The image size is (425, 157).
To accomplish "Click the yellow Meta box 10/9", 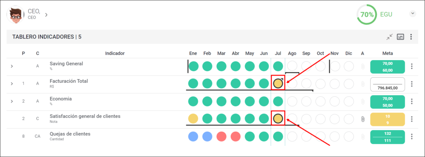I will 387,119.
